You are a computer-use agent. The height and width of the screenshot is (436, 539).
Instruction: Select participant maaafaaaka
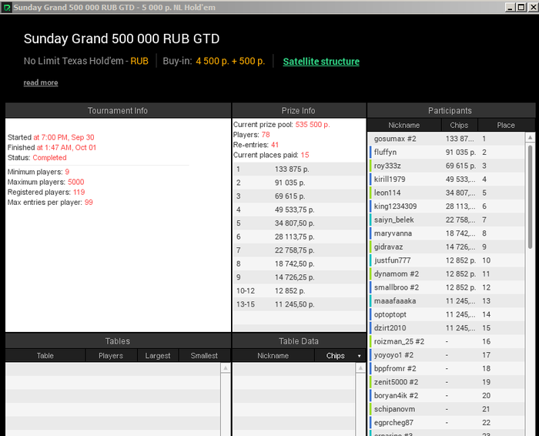[x=446, y=301]
